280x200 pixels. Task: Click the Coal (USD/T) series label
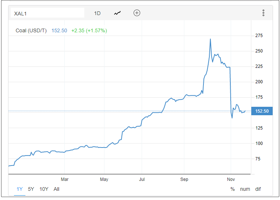31,30
